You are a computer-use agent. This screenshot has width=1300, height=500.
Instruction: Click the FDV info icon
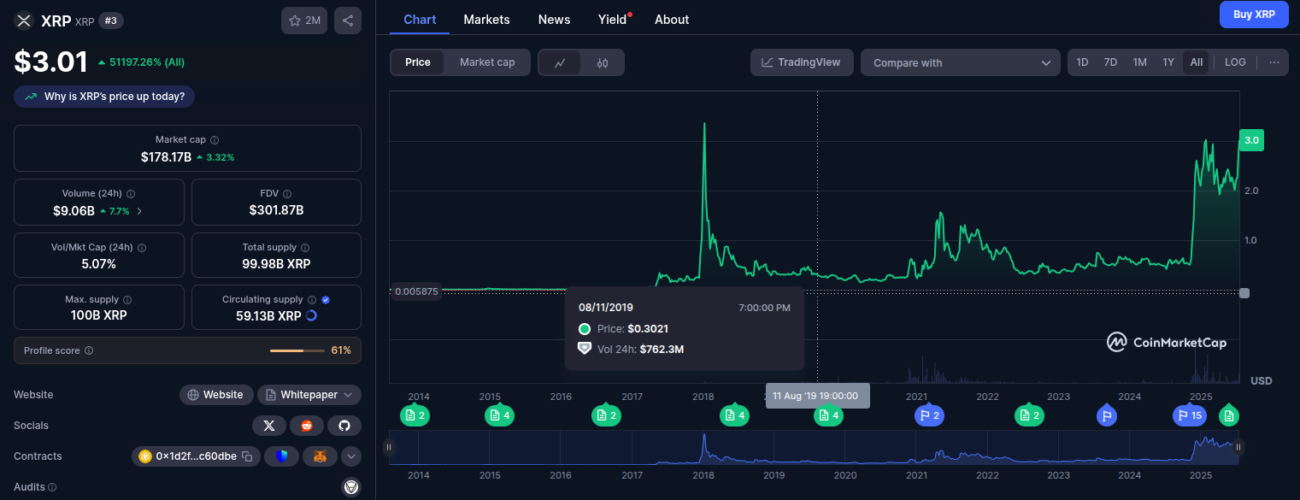tap(287, 194)
